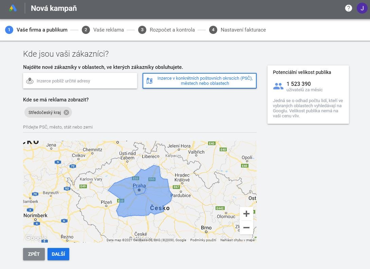This screenshot has width=370, height=269.
Task: Click Karlovy Vary label on map
Action: tap(91, 179)
